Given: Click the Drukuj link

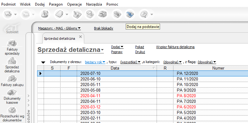Looking at the screenshot, I should coord(140,52).
